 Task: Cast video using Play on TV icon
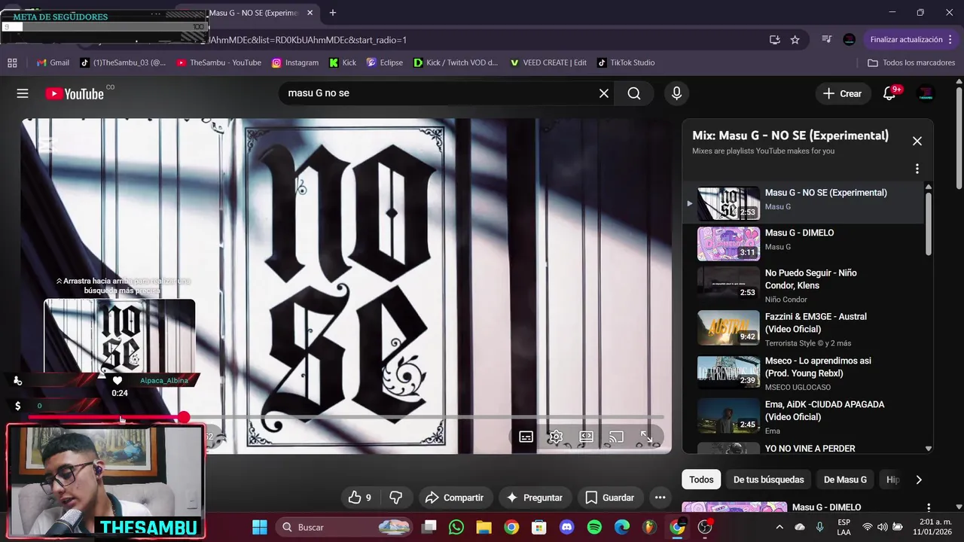coord(616,437)
